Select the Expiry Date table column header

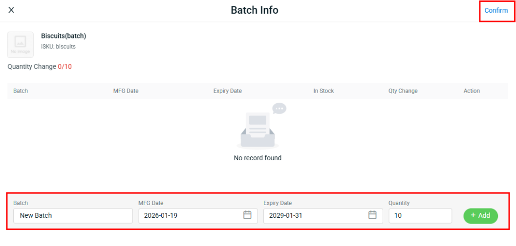coord(227,91)
